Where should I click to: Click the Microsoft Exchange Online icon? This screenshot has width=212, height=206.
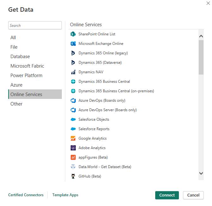click(73, 44)
